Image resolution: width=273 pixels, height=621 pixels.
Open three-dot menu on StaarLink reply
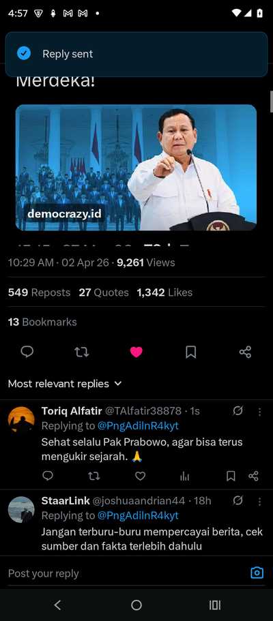[259, 502]
